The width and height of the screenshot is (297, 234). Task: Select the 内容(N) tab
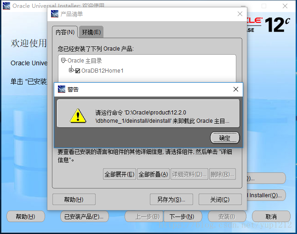(x=65, y=32)
